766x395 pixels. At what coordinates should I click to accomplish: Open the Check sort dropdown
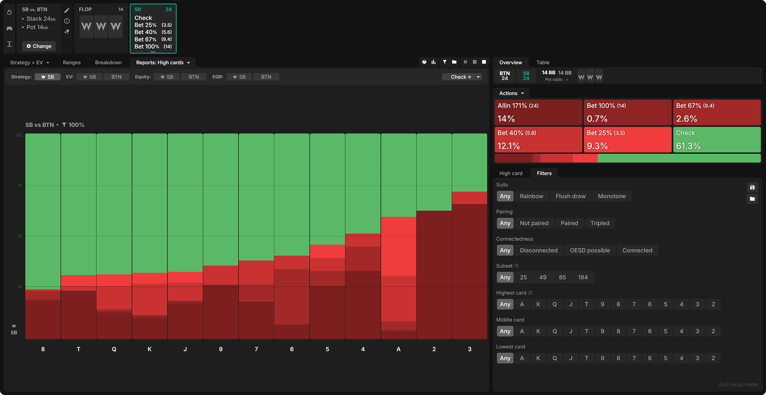[462, 77]
